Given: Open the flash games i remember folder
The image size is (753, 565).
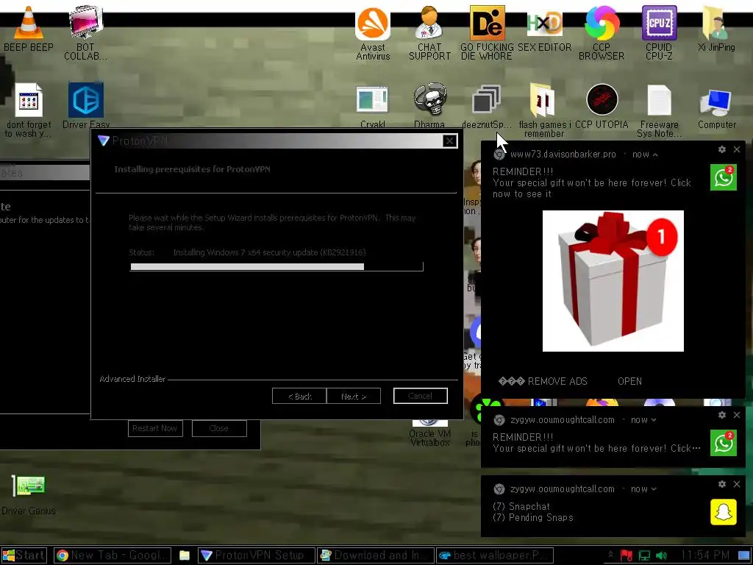Looking at the screenshot, I should pyautogui.click(x=543, y=100).
